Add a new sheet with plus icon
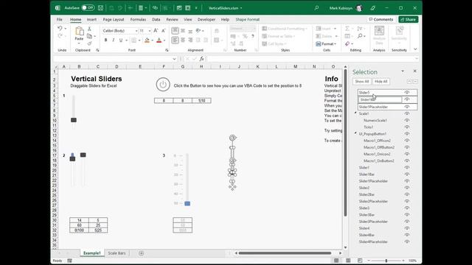Screen dimensions: 472x265 [141, 253]
